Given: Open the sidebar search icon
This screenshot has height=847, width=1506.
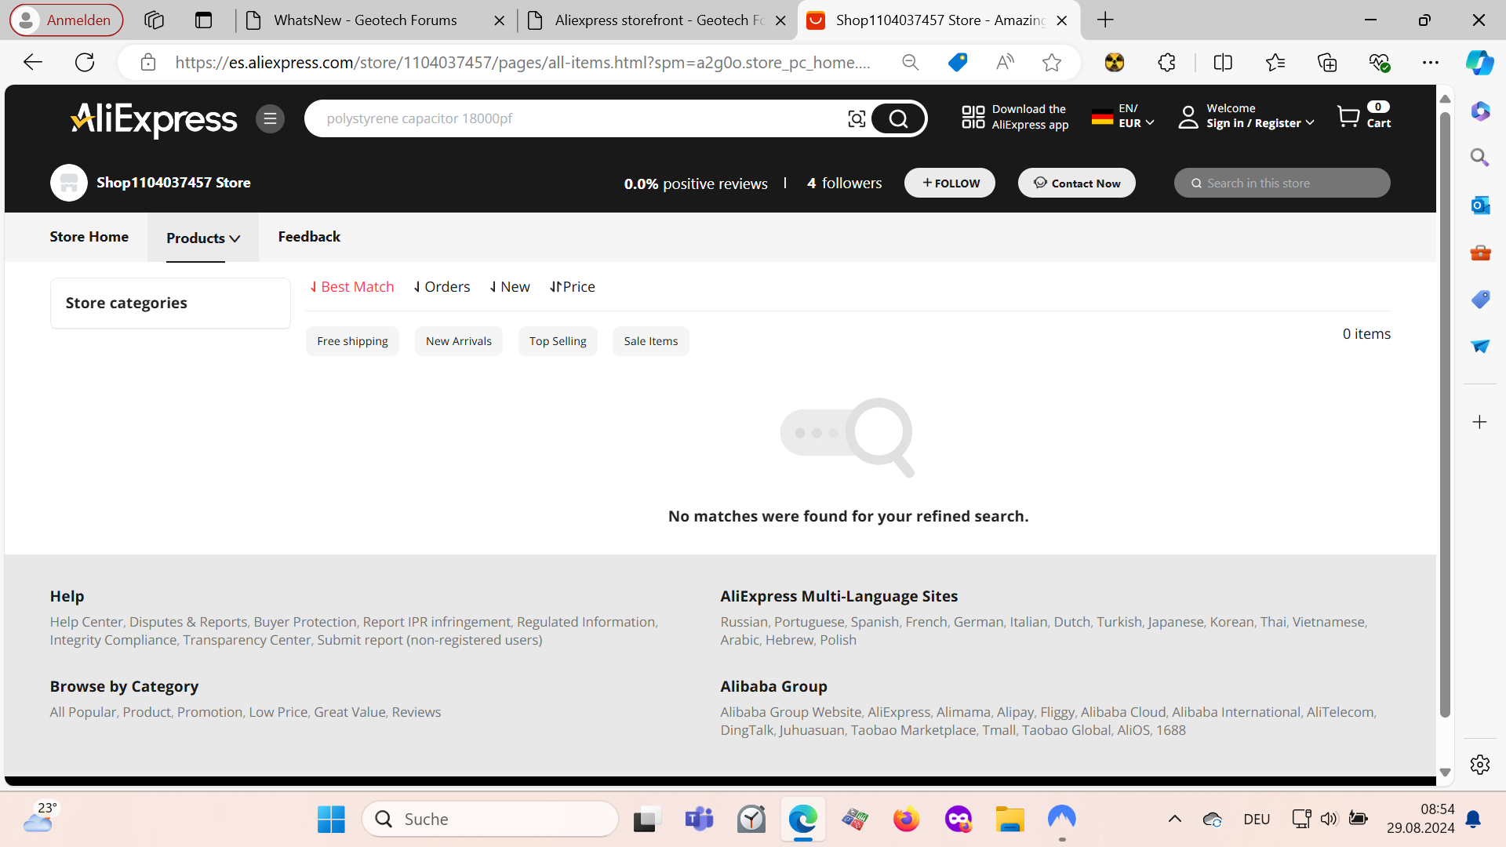Looking at the screenshot, I should point(1480,158).
